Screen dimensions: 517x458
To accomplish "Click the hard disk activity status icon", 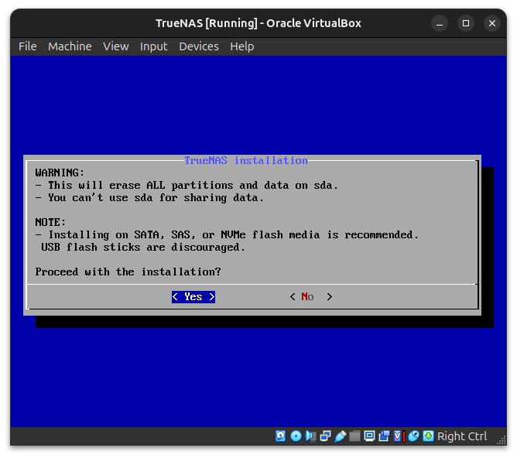I will coord(281,436).
